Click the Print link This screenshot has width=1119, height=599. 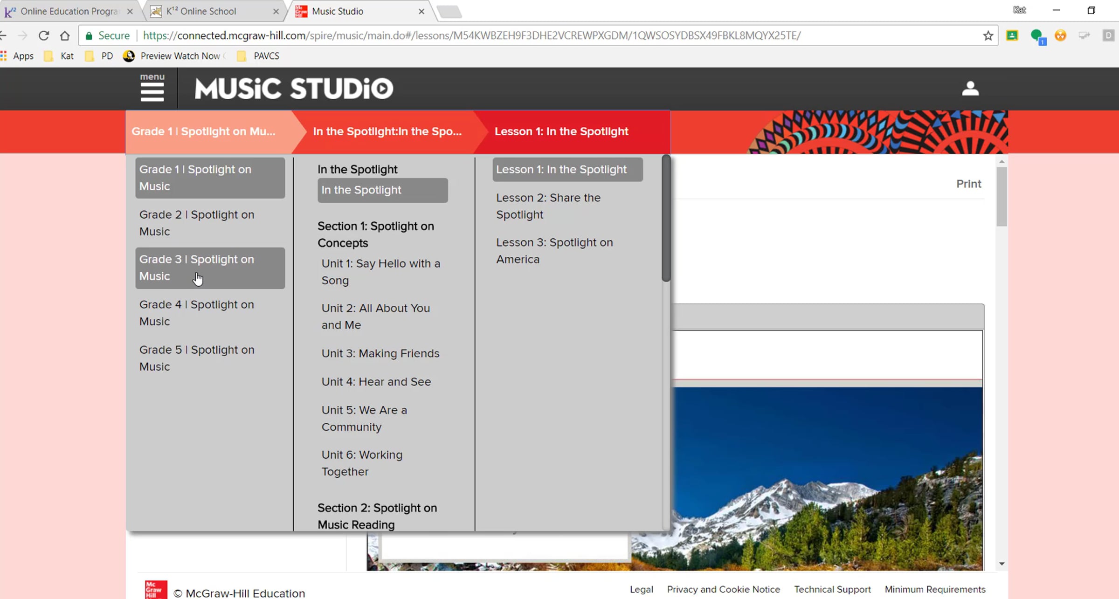point(968,184)
